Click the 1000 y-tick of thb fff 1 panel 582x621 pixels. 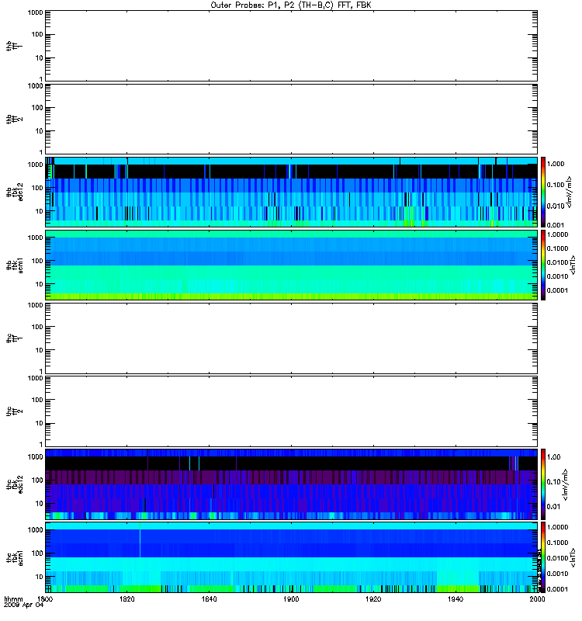tap(35, 12)
